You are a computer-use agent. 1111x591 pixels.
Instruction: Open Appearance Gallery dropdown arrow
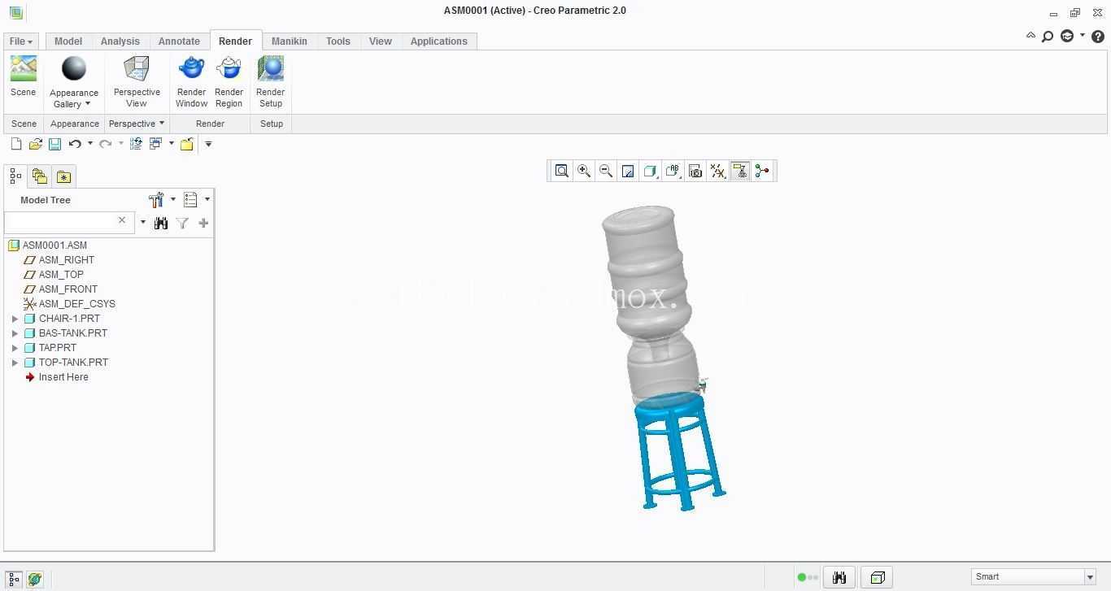click(88, 104)
